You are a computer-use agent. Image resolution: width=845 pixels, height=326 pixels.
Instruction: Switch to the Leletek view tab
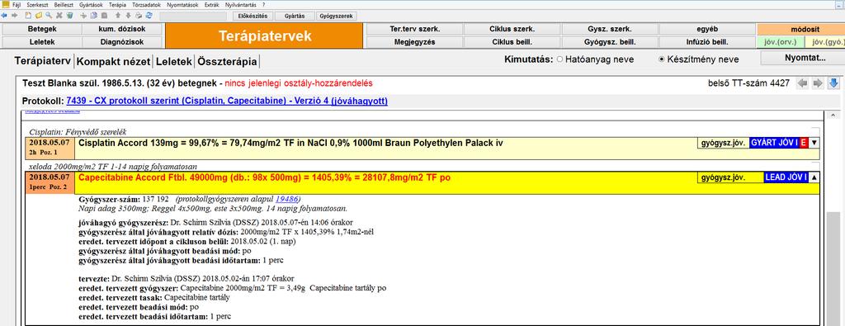(x=173, y=61)
